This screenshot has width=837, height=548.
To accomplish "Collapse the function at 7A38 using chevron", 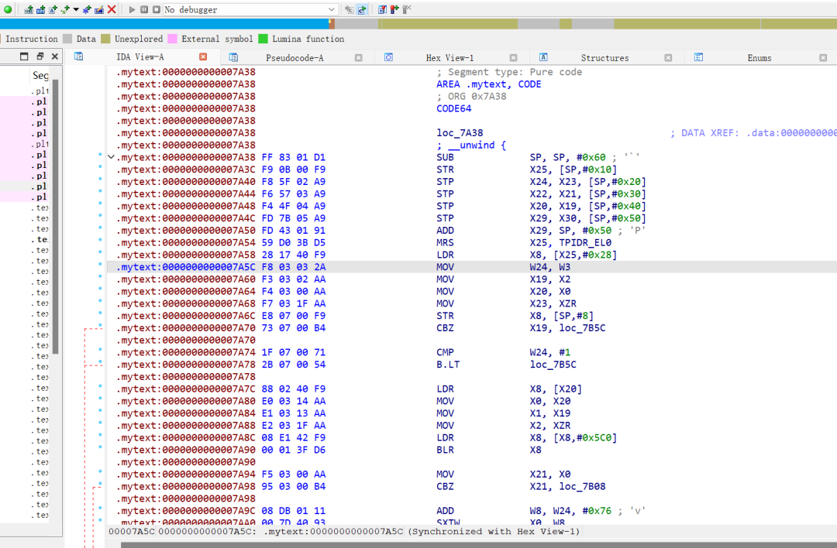I will click(x=111, y=157).
